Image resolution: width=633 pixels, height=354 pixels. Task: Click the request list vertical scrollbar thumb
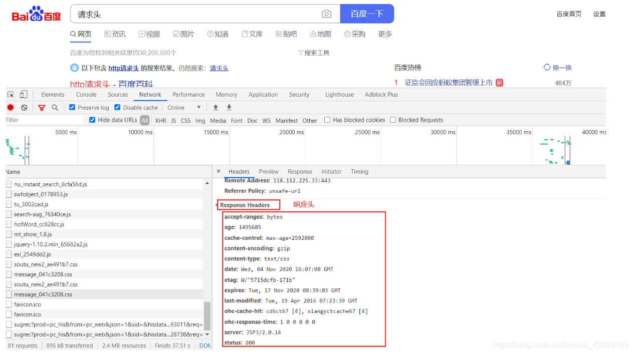point(207,315)
